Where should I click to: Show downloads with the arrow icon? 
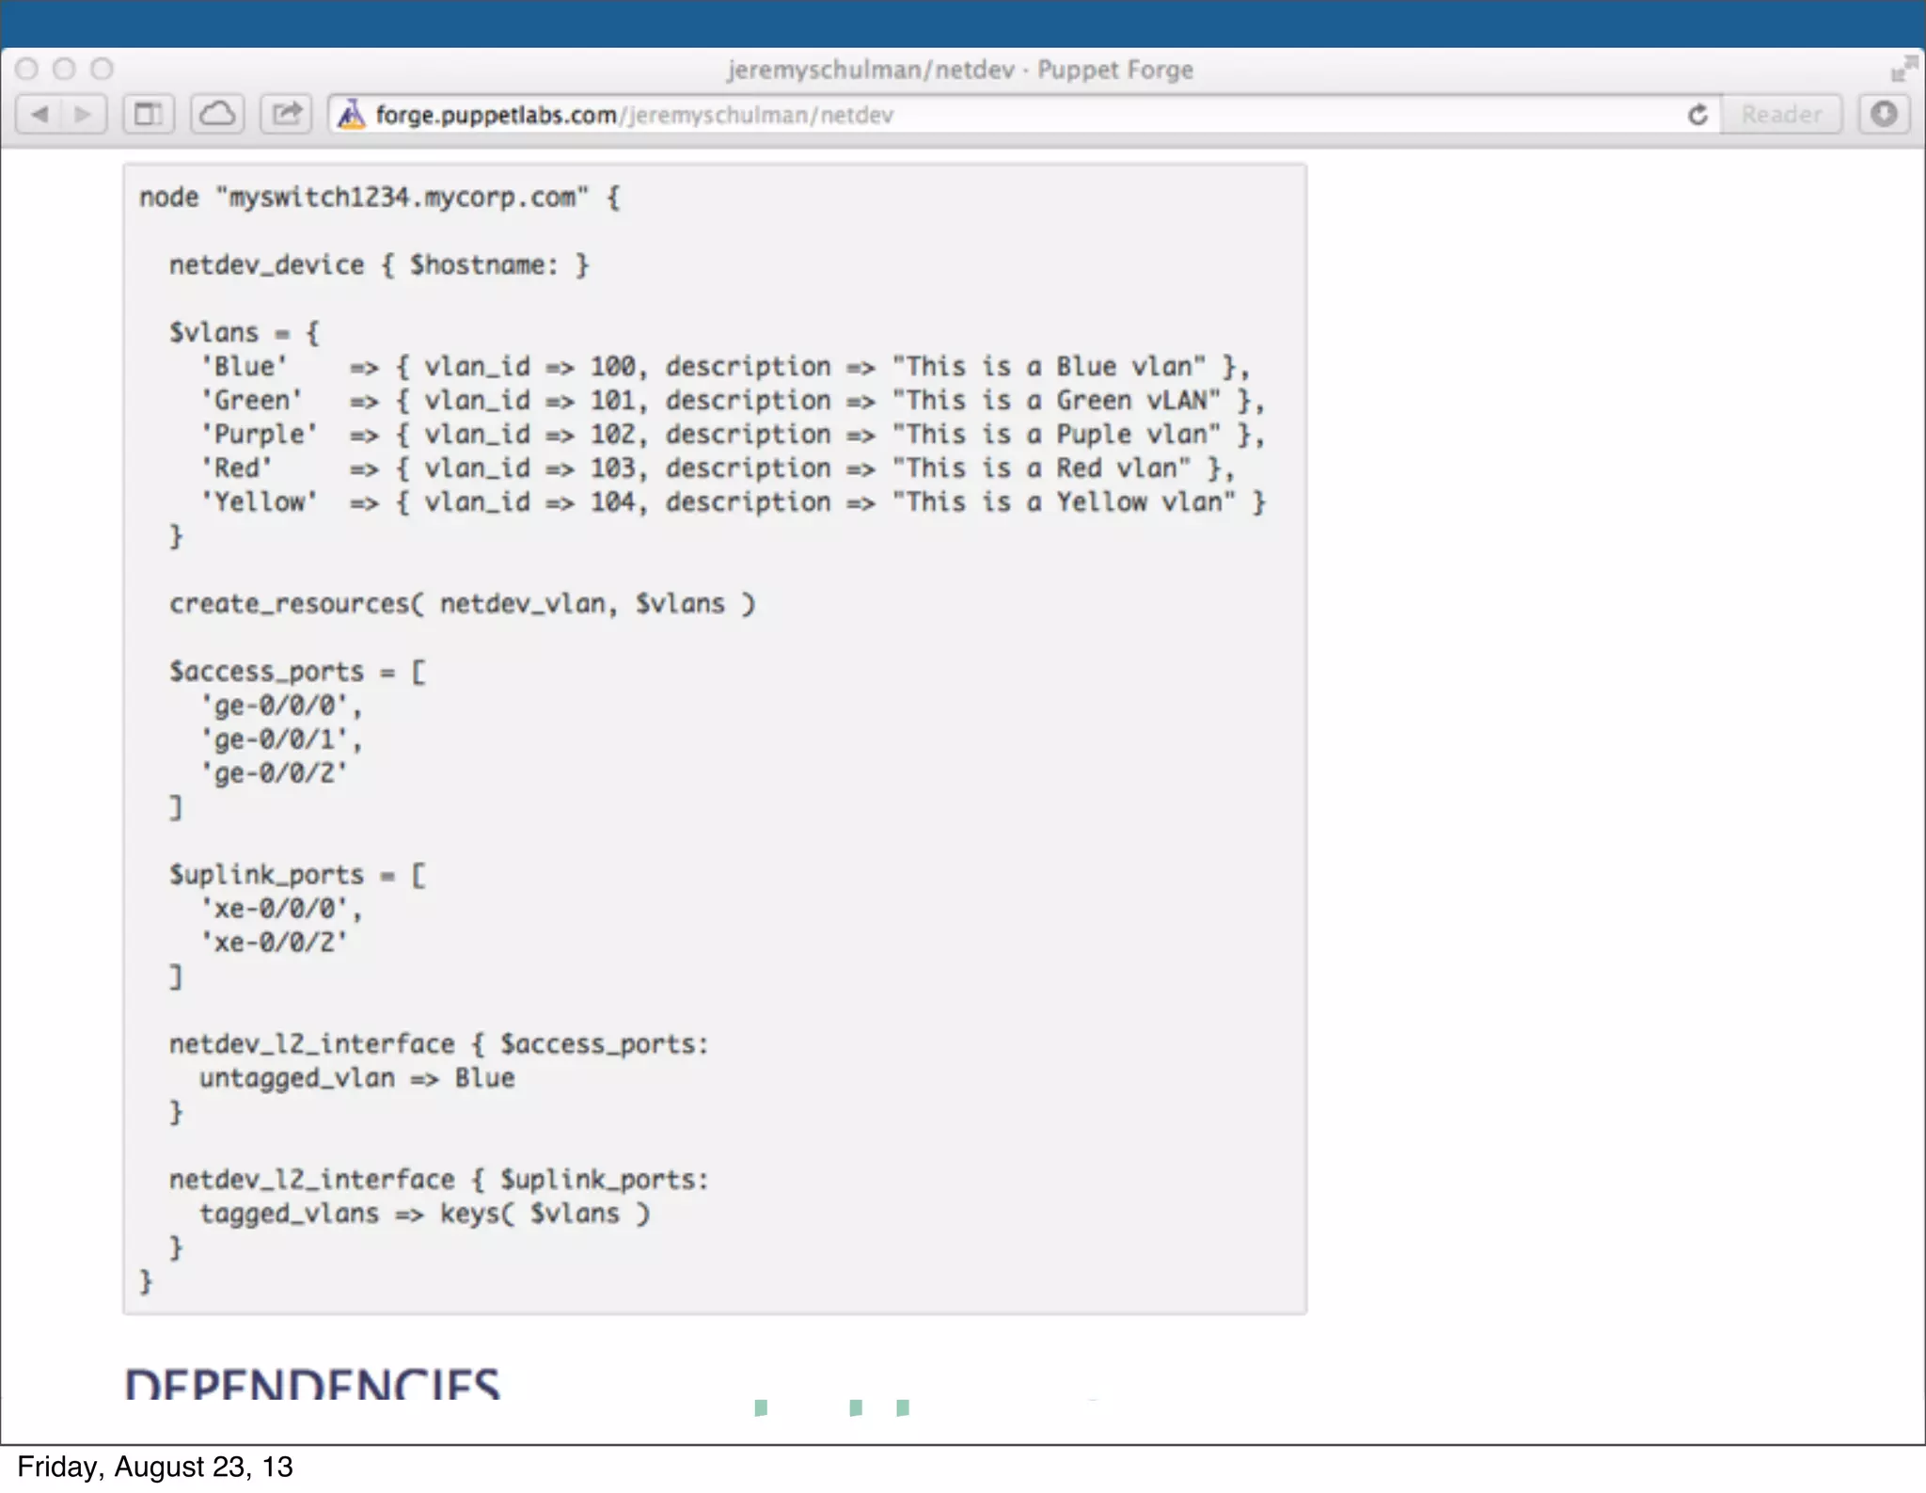pyautogui.click(x=1883, y=115)
